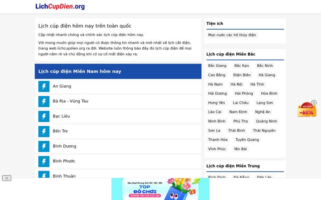The width and height of the screenshot is (321, 200).
Task: Select Bắc Giang in Miền Bắc list
Action: coord(217,65)
